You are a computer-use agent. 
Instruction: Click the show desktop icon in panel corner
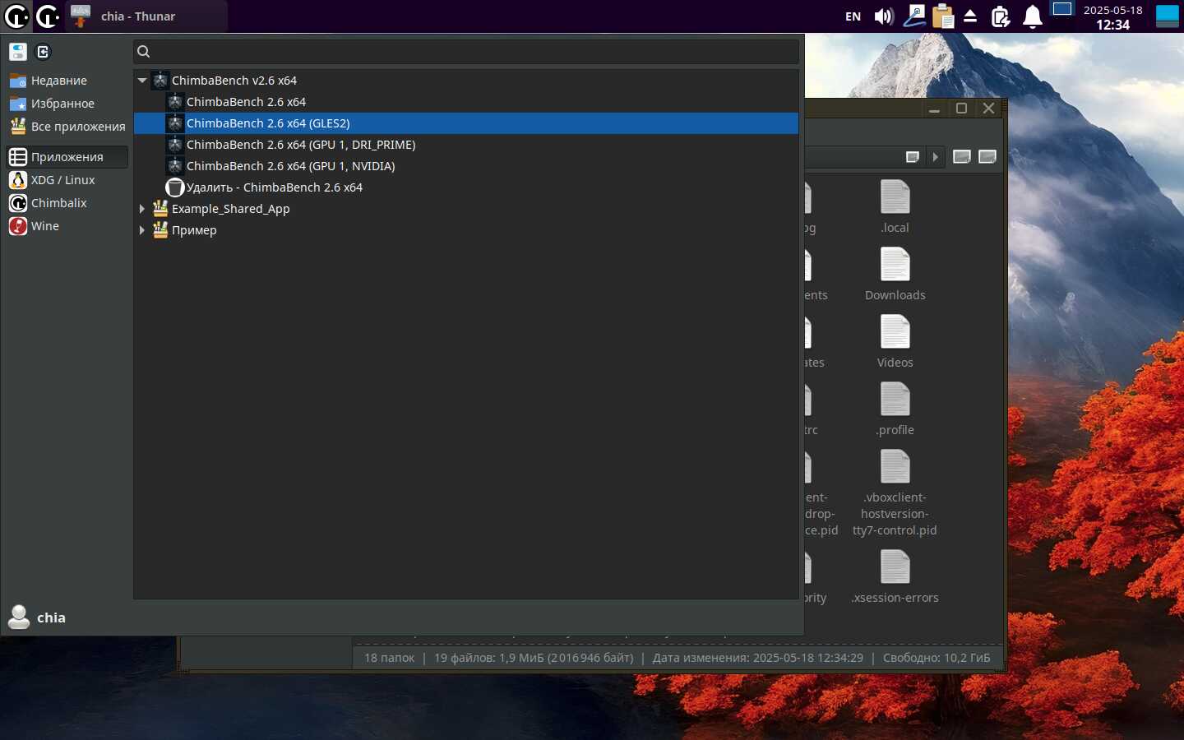point(1168,16)
